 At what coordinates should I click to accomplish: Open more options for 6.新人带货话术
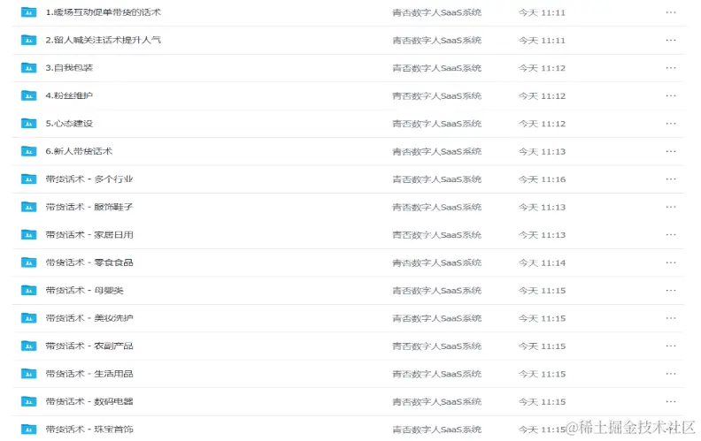pyautogui.click(x=671, y=151)
